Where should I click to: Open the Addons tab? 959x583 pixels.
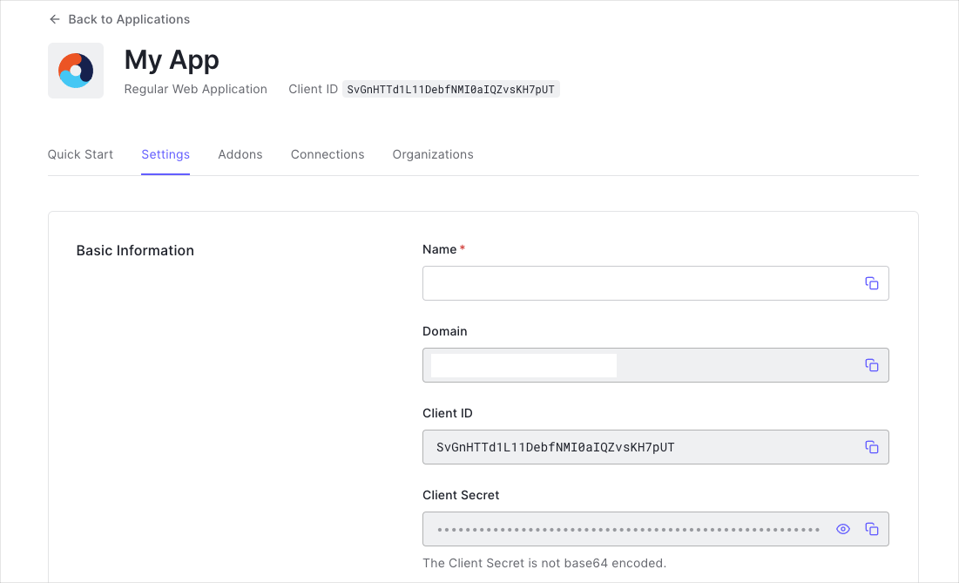coord(240,154)
